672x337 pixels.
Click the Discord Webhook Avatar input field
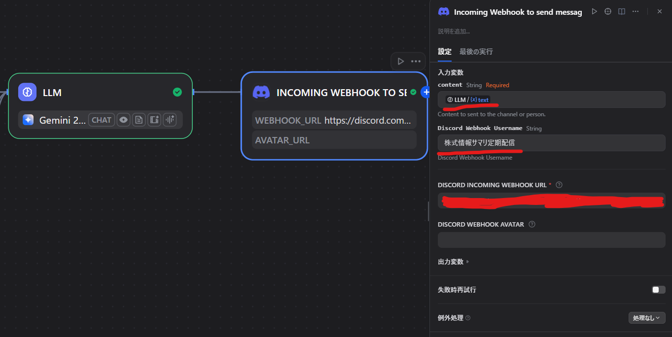point(552,240)
